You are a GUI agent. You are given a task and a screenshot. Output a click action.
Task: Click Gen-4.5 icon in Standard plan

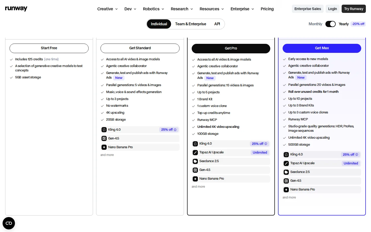[104, 138]
